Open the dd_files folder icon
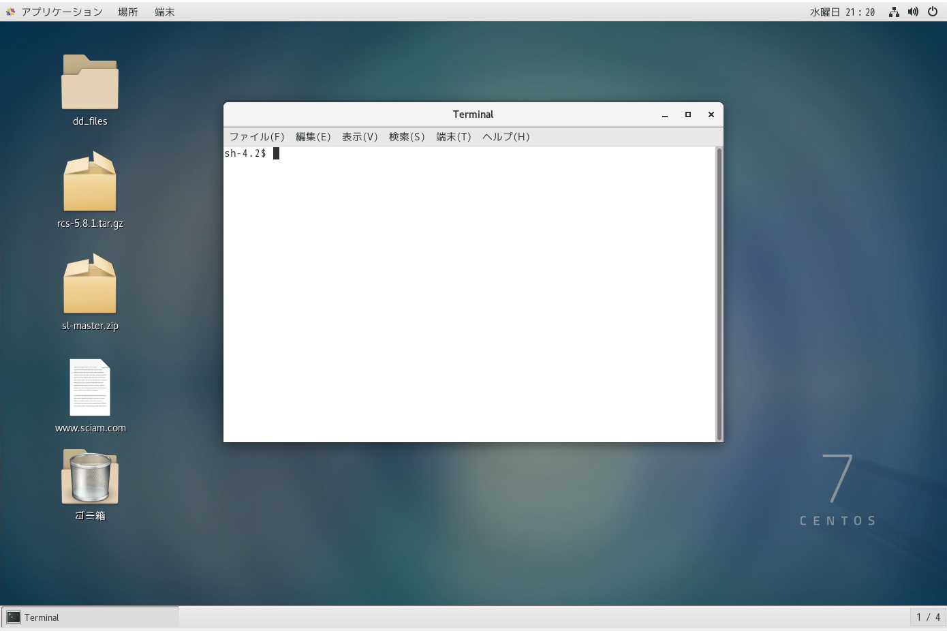The height and width of the screenshot is (631, 947). point(90,82)
